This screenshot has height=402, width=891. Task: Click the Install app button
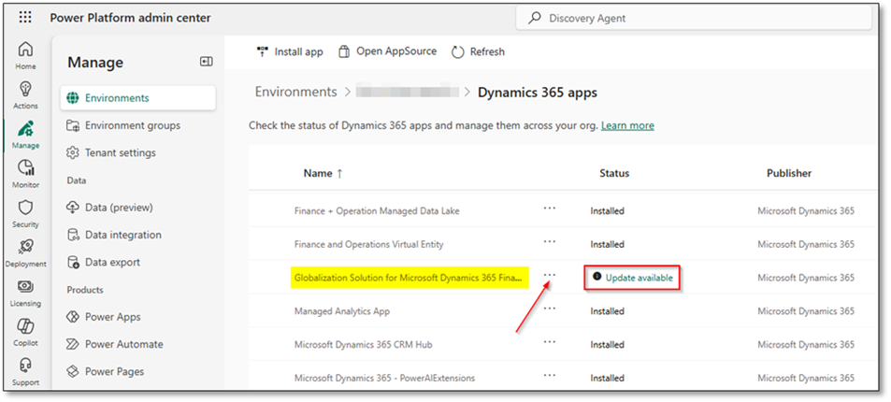(289, 51)
